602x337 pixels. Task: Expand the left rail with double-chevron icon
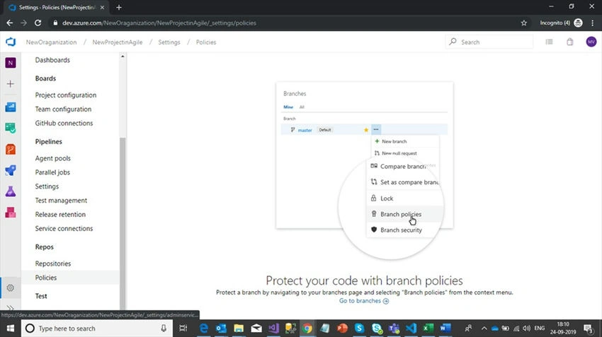[11, 307]
